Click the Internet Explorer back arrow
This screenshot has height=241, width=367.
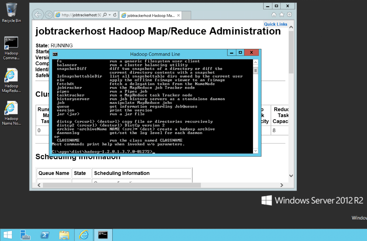(38, 15)
